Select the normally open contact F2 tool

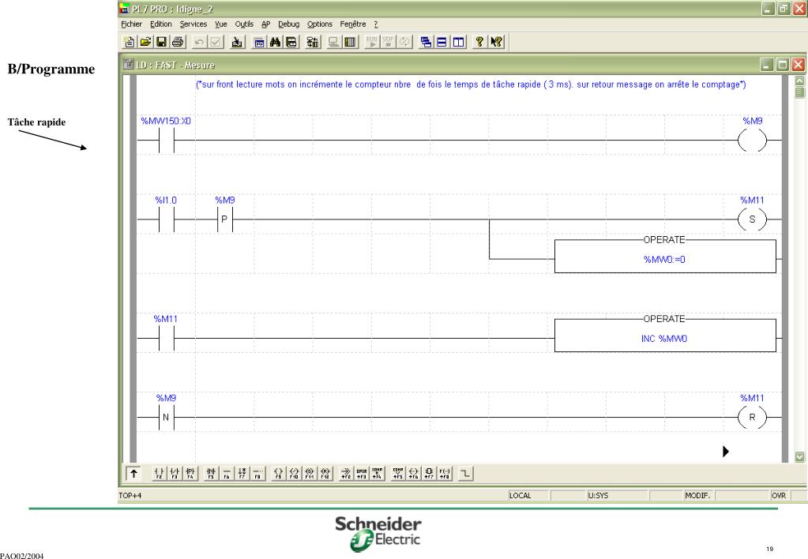159,474
